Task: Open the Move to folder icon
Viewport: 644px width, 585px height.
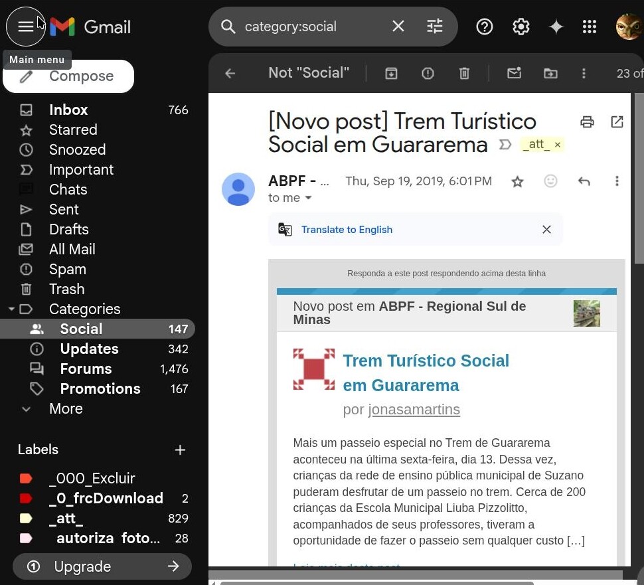Action: (550, 73)
